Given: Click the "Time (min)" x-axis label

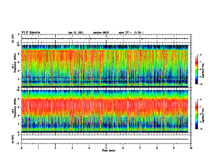Looking at the screenshot, I should [x=109, y=151].
